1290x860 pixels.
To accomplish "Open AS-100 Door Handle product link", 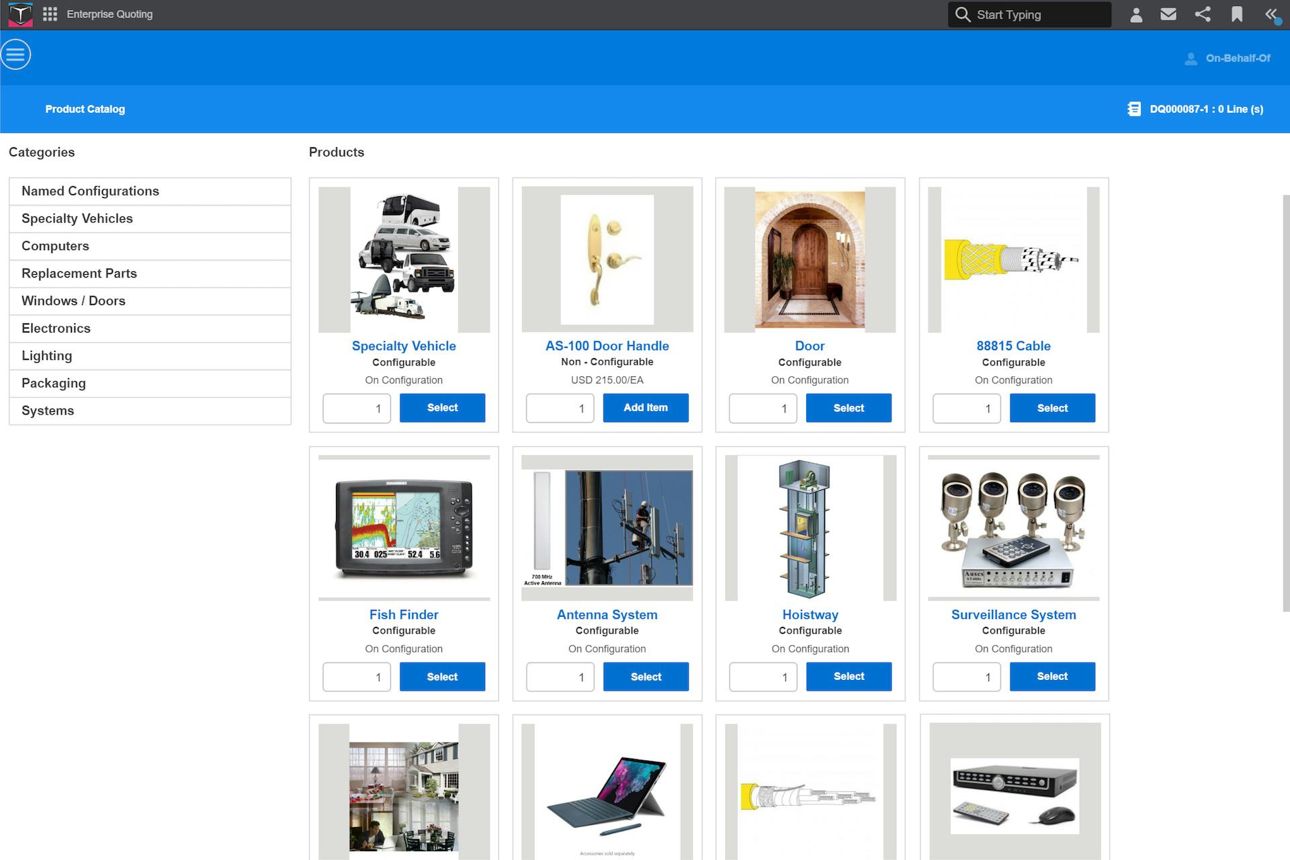I will [607, 346].
